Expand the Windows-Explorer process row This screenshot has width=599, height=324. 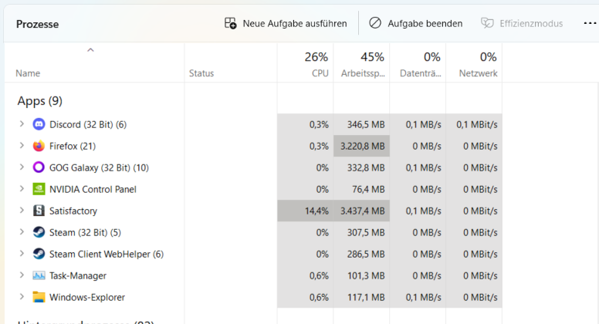tap(22, 297)
